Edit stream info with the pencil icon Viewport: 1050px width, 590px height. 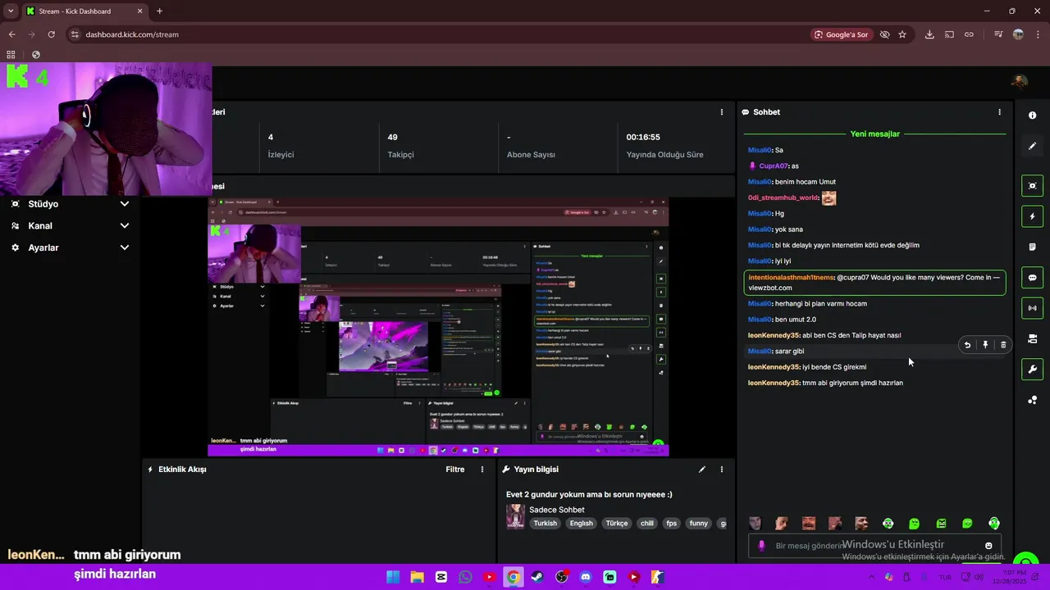click(x=702, y=470)
